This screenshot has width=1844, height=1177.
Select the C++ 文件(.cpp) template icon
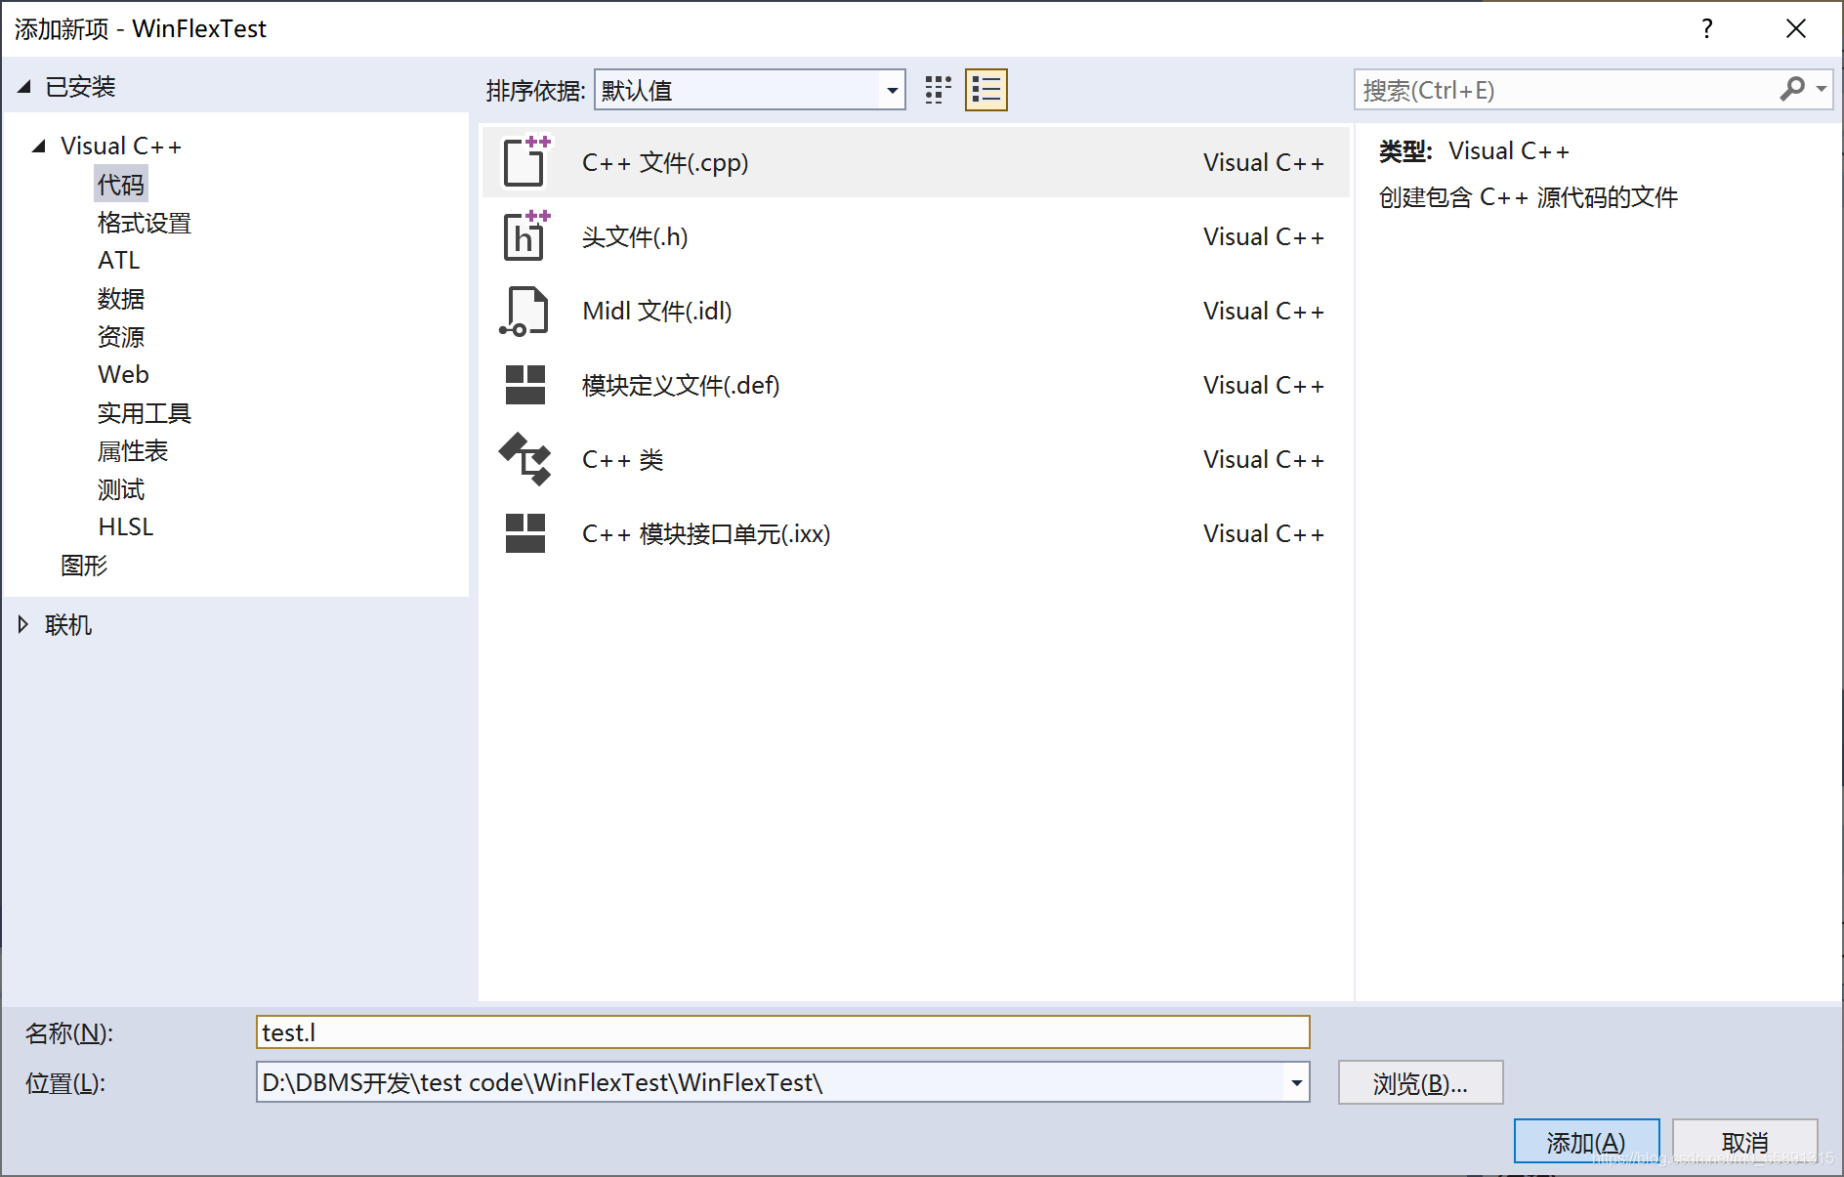coord(526,162)
